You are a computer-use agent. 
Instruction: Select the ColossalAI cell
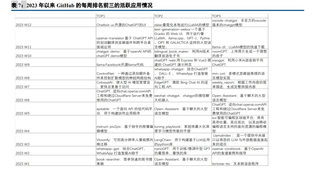(124, 84)
